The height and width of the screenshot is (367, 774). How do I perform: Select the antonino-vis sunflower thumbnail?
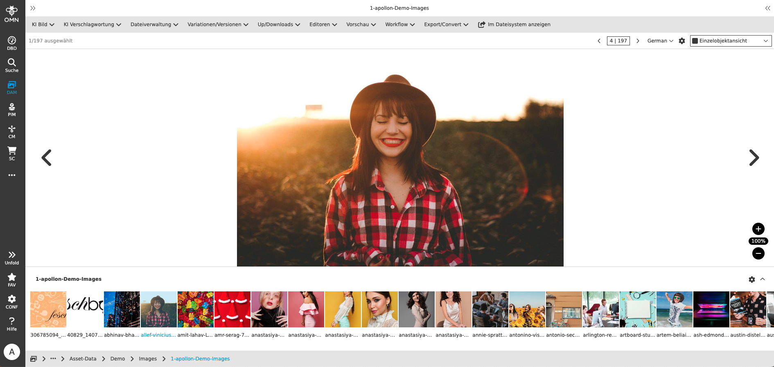[527, 309]
